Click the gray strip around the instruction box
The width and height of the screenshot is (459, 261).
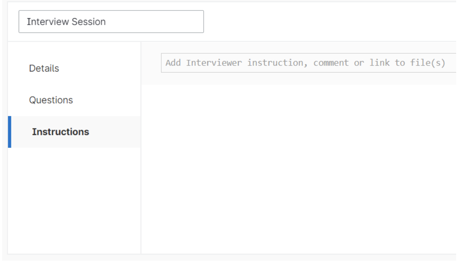[x=299, y=79]
